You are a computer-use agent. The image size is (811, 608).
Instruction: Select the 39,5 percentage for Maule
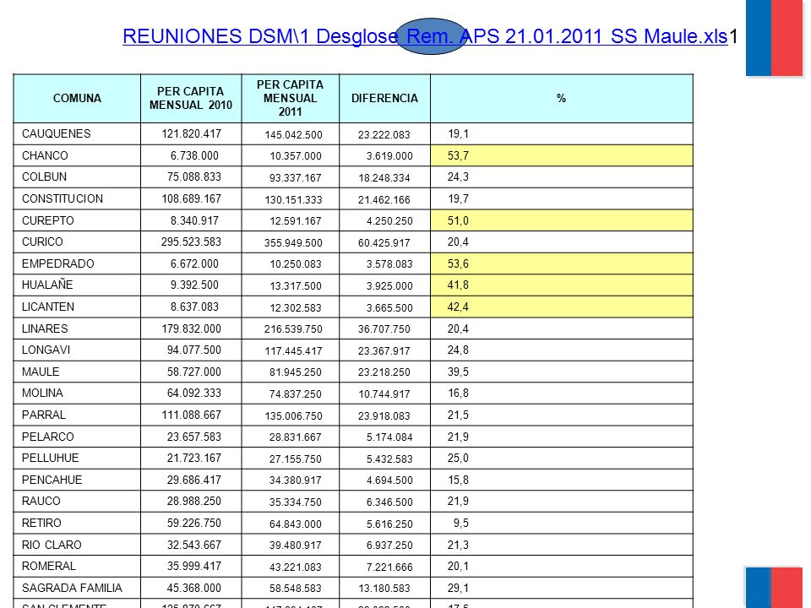[458, 372]
